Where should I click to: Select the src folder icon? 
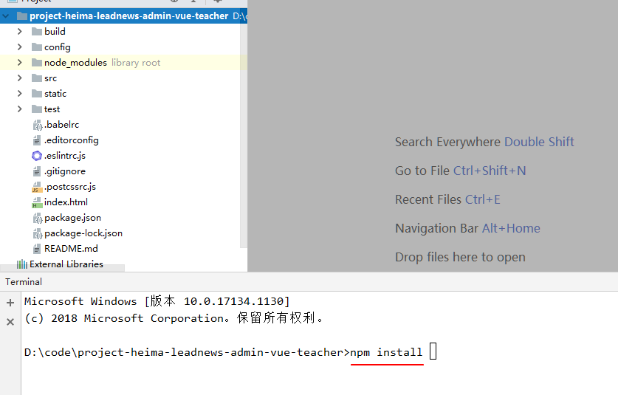[x=37, y=78]
